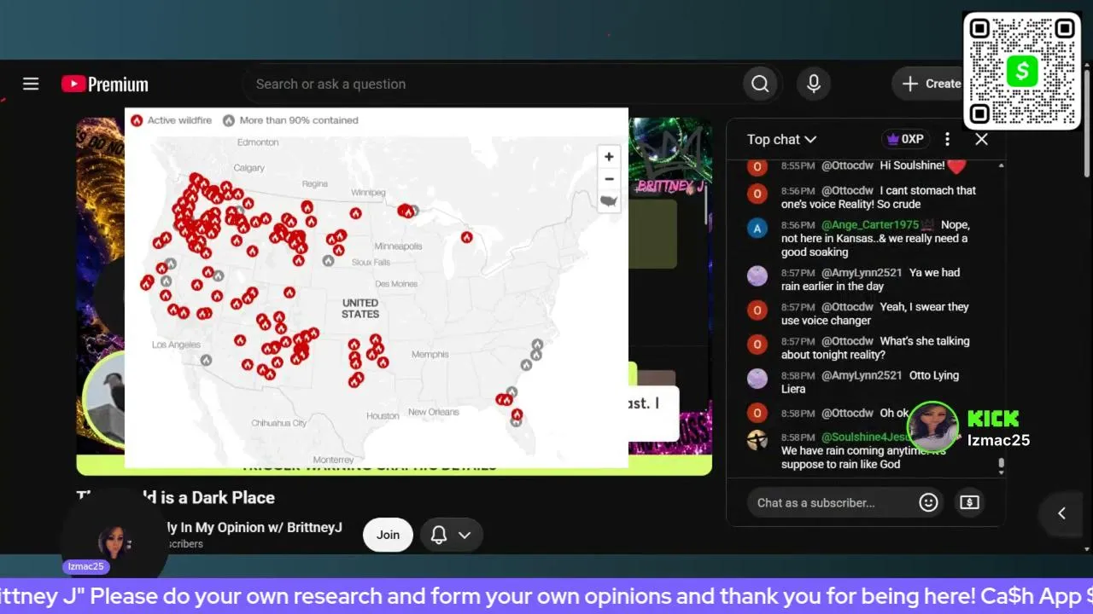Click the active wildfire marker east of Minneapolis

tap(466, 237)
